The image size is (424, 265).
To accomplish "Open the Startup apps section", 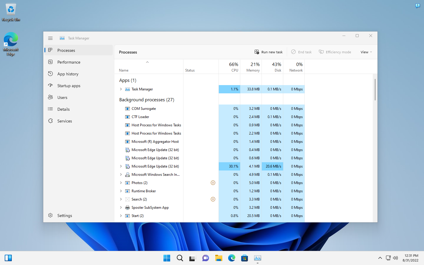I will click(69, 85).
